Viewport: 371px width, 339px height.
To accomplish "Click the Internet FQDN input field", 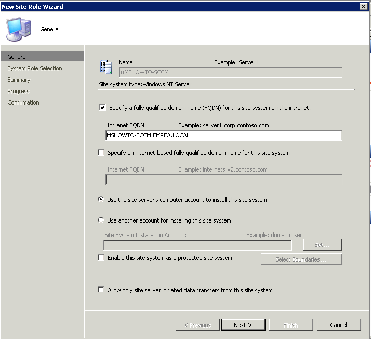I will (224, 180).
